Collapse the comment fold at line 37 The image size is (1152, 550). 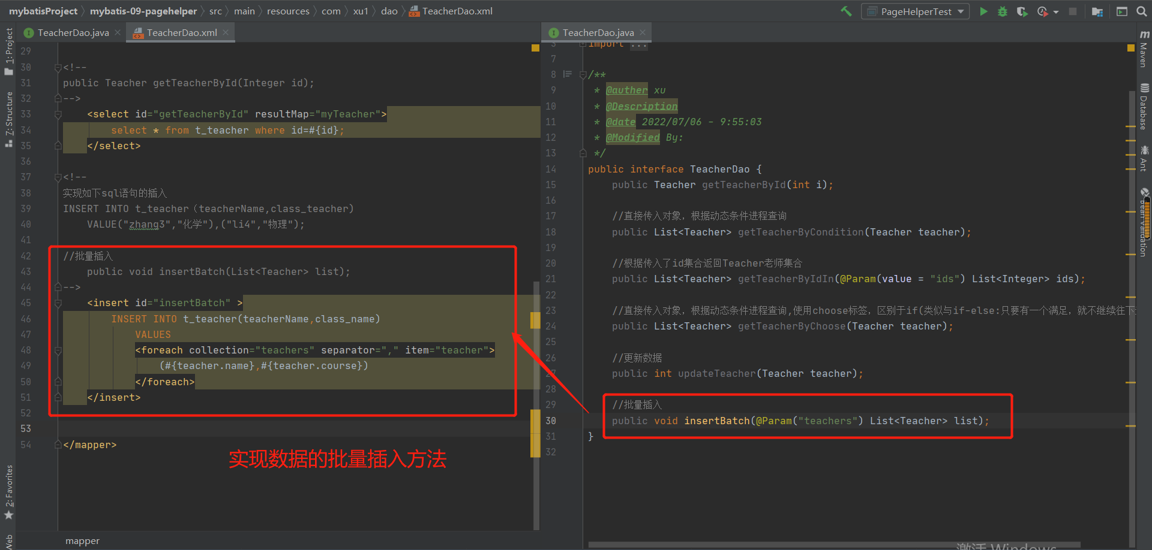(x=58, y=177)
